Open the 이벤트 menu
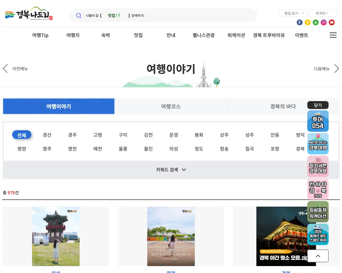The height and width of the screenshot is (273, 342). coord(302,35)
